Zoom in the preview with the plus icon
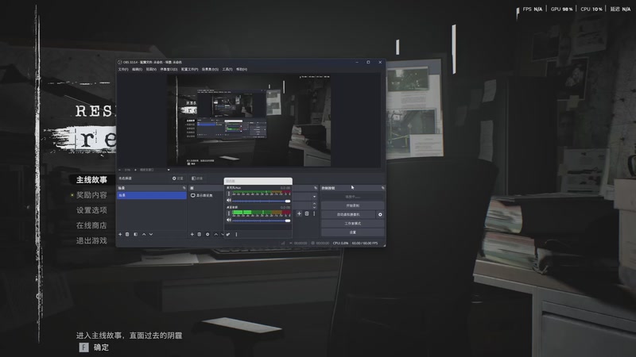Image resolution: width=636 pixels, height=357 pixels. [135, 170]
